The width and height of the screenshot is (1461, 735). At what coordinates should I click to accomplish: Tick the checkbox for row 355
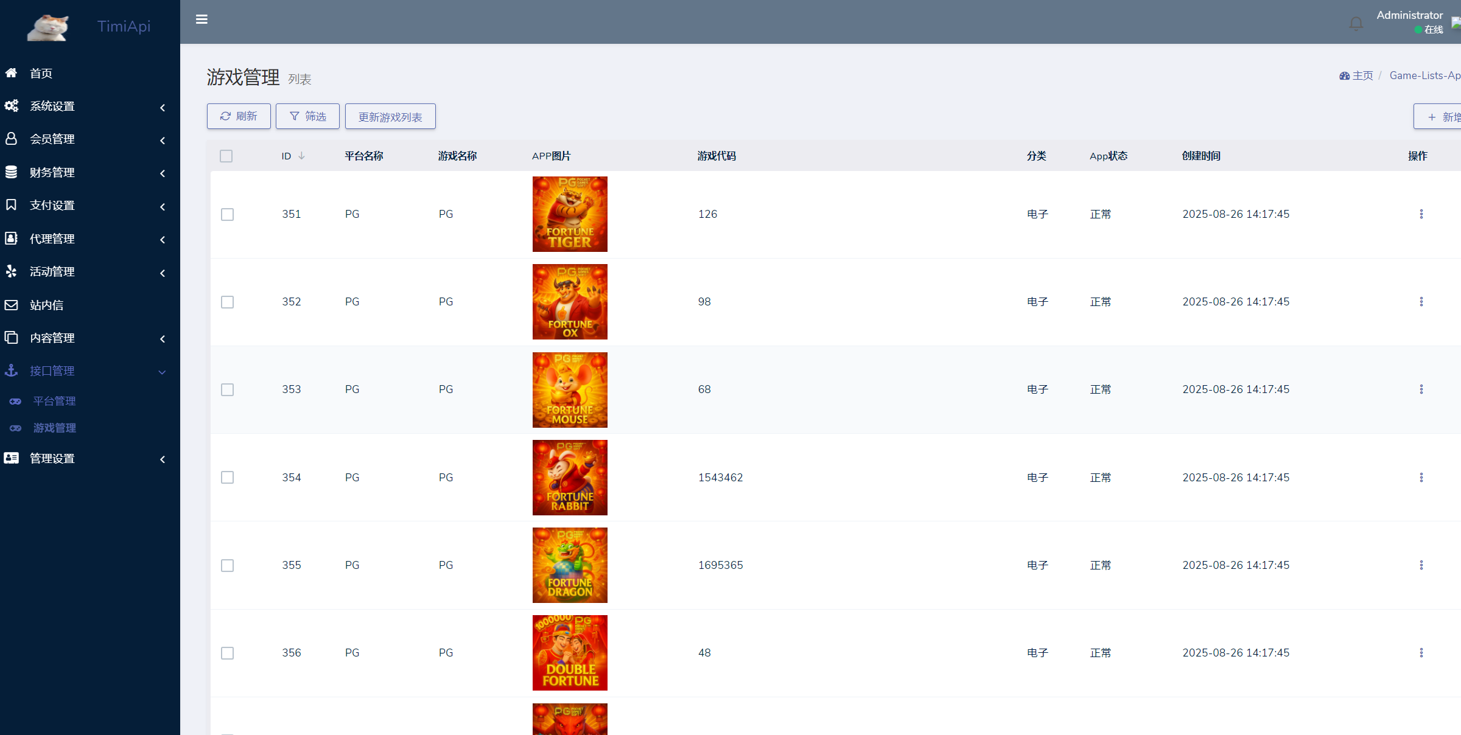pos(227,566)
